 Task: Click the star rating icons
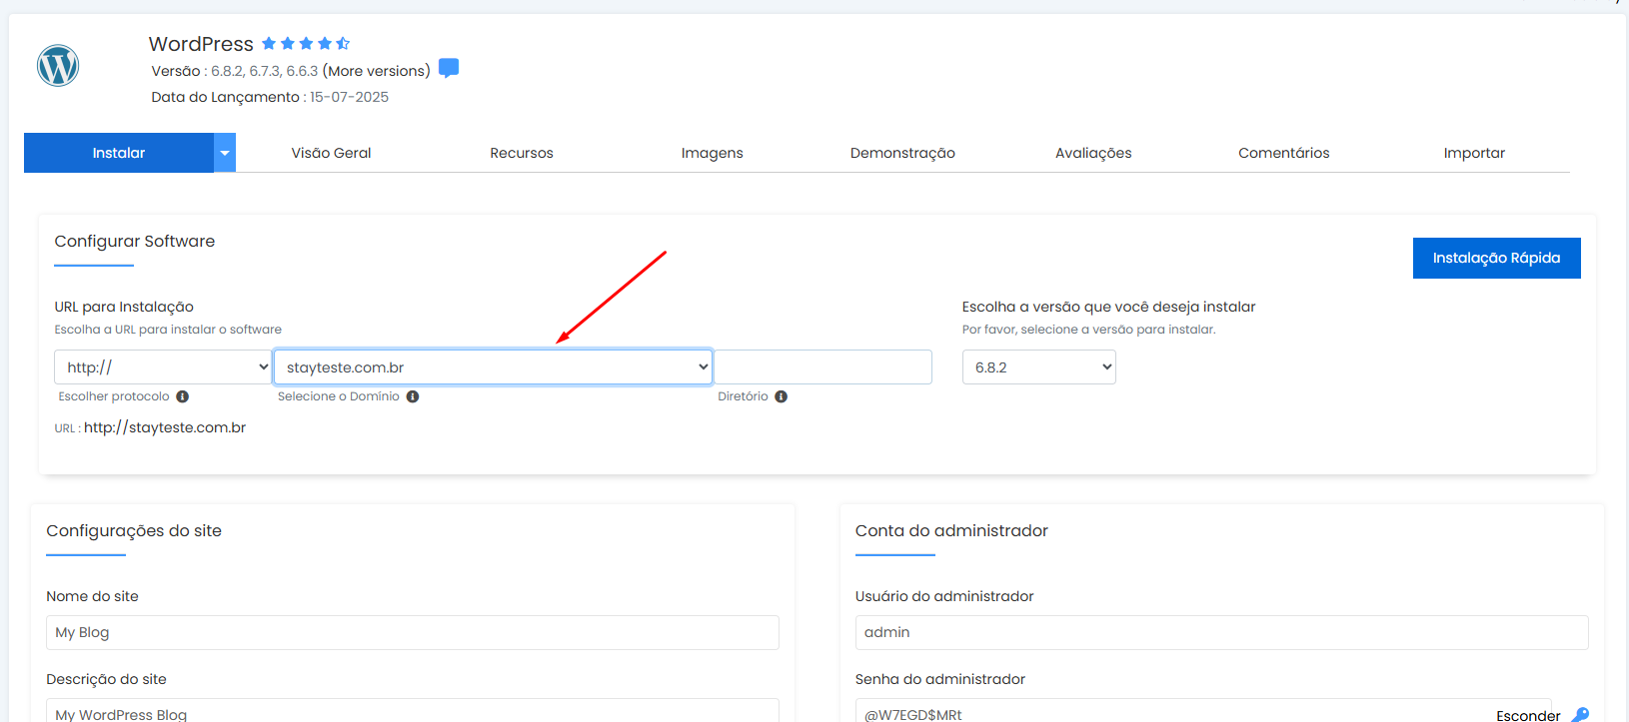[306, 43]
